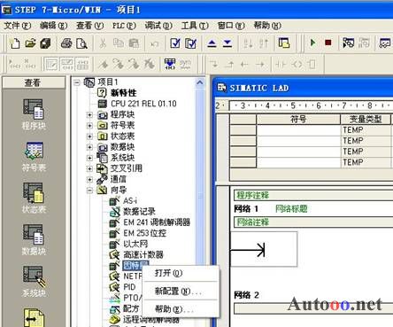Viewport: 393px width, 327px height.
Task: Select the 新特性 item in the project tree
Action: coord(123,93)
